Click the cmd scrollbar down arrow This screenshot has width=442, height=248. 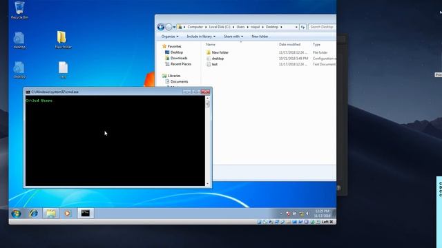[208, 184]
